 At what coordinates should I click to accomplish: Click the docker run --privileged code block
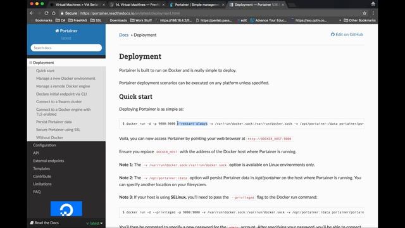point(242,212)
